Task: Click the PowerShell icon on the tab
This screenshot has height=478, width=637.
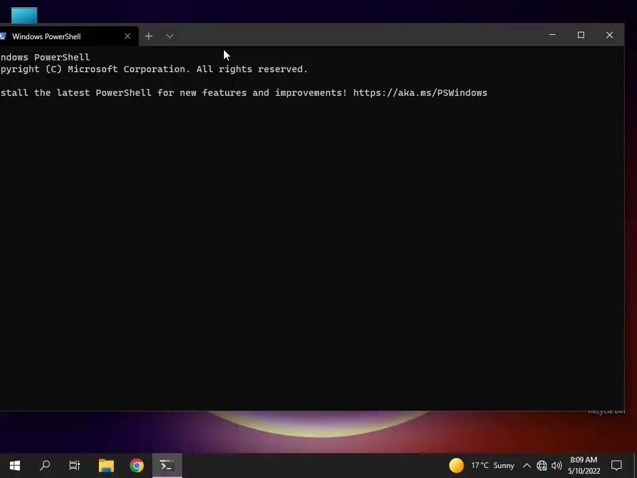Action: coord(3,36)
